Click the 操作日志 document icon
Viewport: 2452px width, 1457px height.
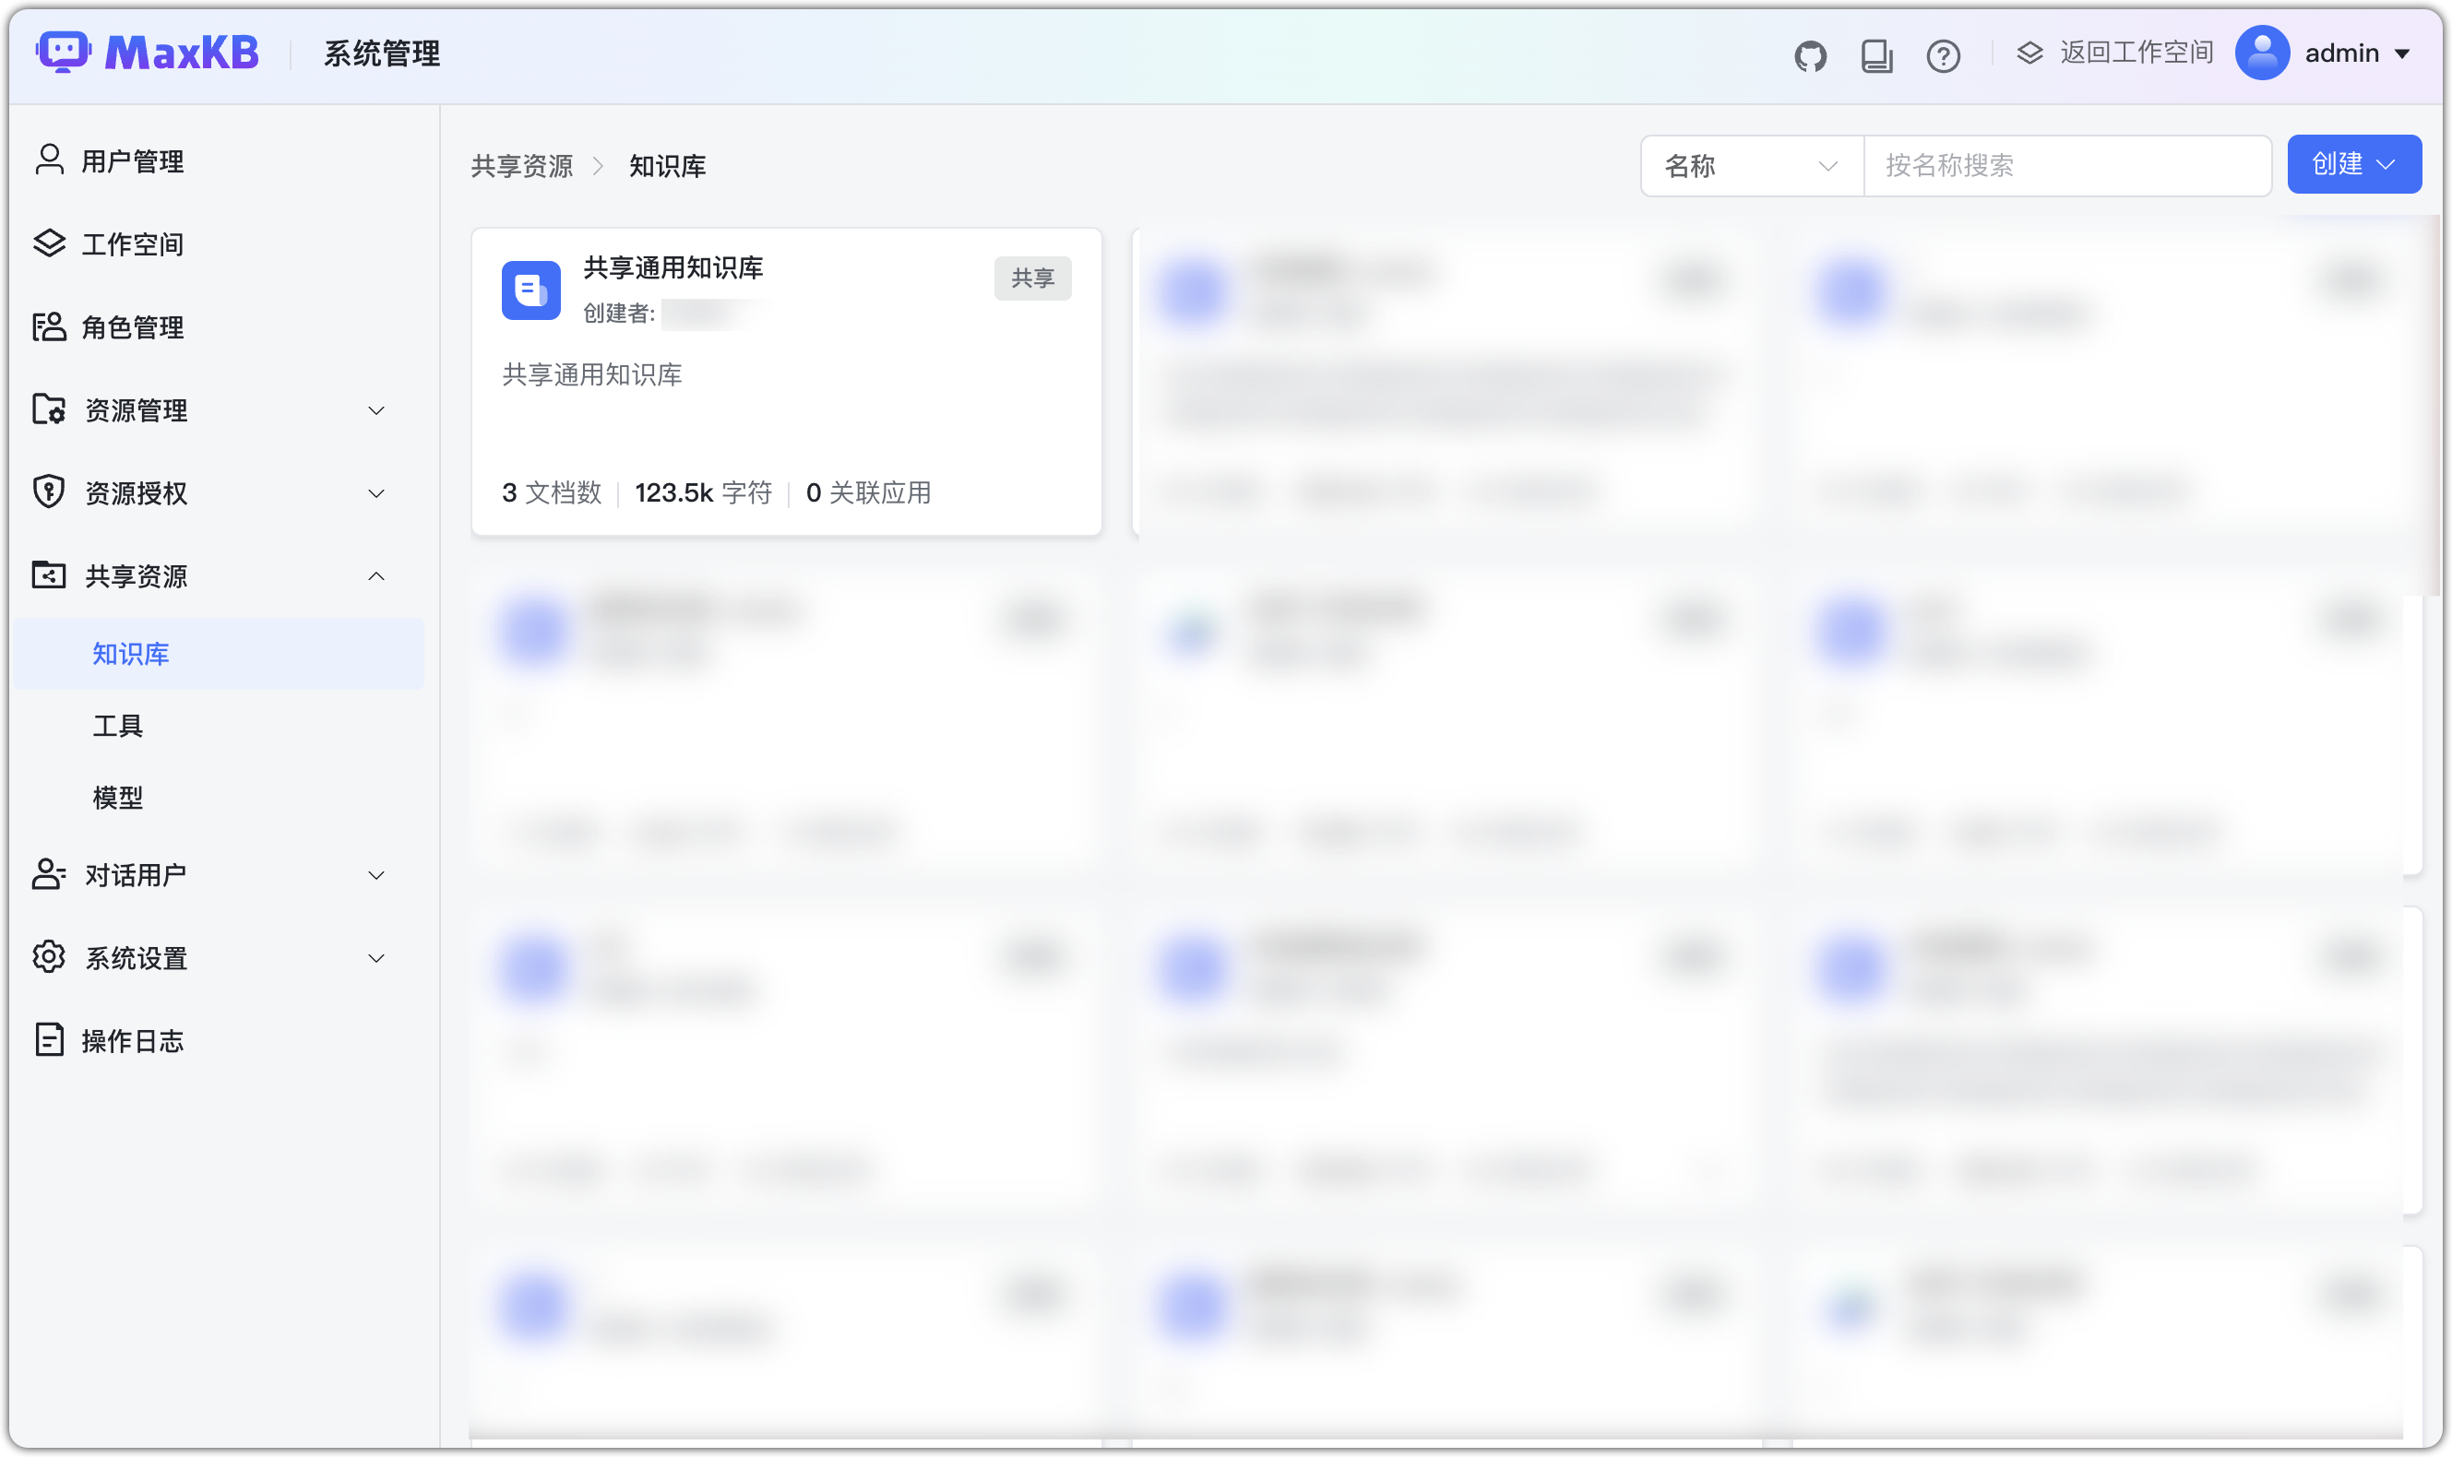click(x=49, y=1040)
